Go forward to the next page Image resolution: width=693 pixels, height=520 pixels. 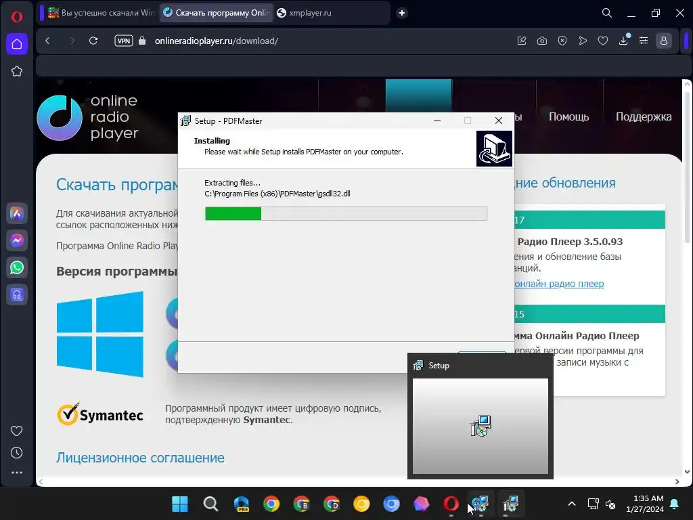point(72,41)
